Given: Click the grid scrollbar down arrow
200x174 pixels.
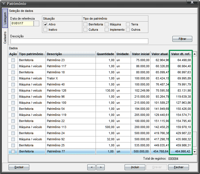Looking at the screenshot, I should coord(195,152).
